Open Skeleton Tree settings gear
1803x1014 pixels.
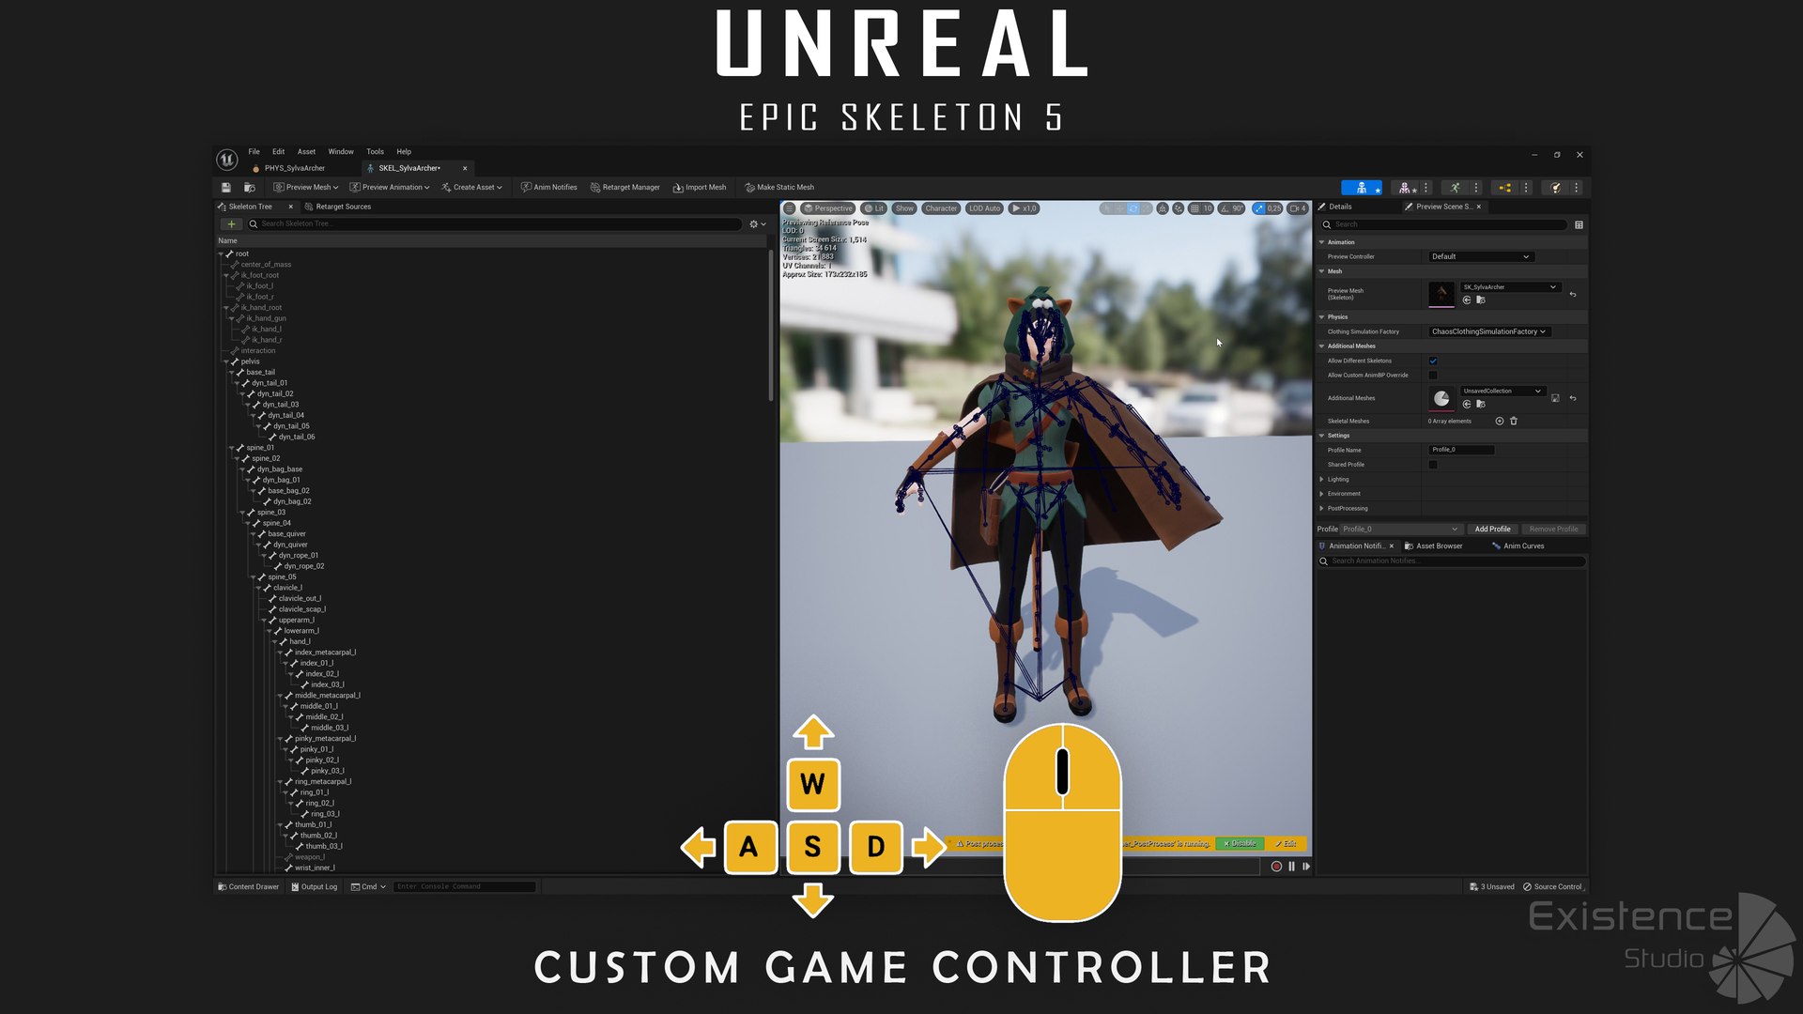point(757,224)
